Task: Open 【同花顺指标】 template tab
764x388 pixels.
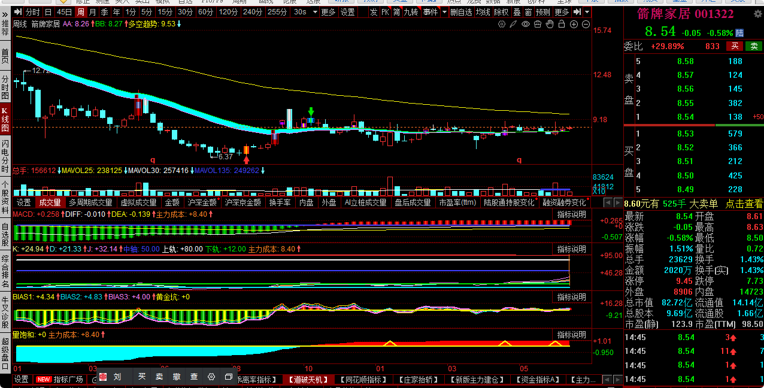Action: pos(362,379)
